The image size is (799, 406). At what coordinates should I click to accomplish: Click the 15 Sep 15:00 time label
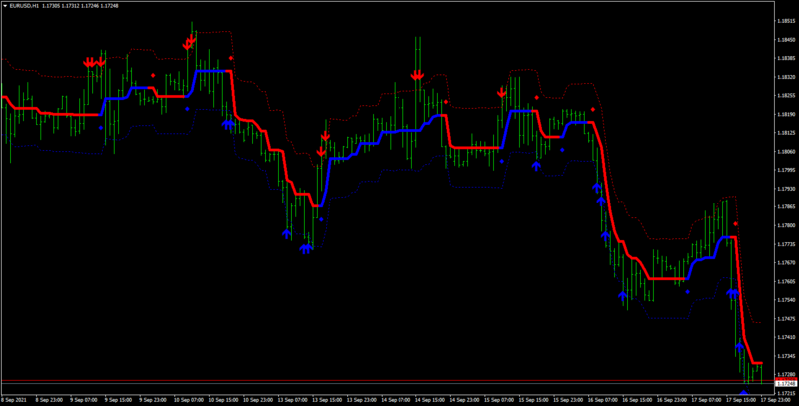pos(534,400)
